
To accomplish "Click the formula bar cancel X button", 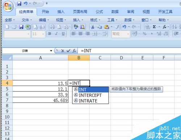I will [63, 51].
